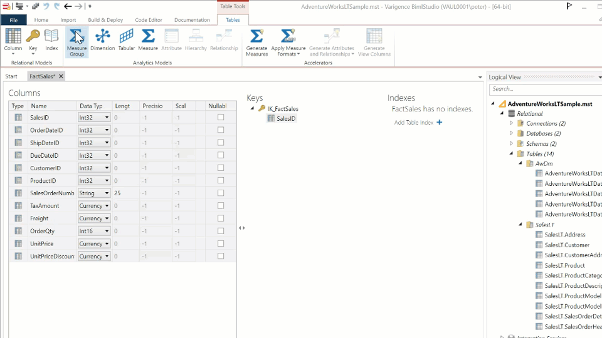This screenshot has height=338, width=602.
Task: Switch to the Start document tab
Action: (11, 76)
